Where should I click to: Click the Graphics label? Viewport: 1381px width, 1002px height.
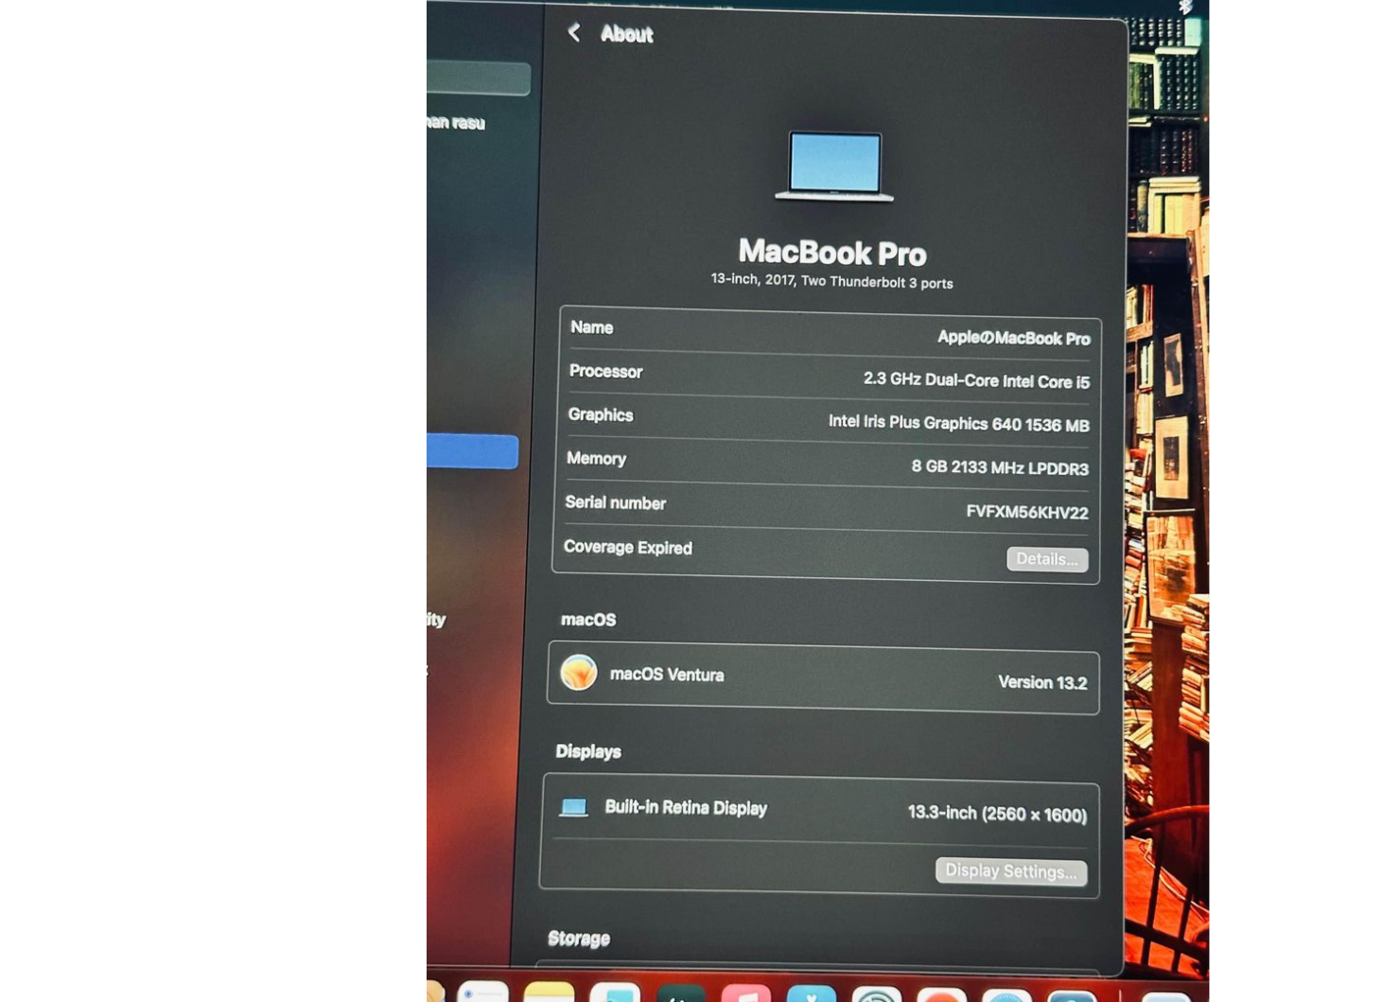(x=601, y=414)
